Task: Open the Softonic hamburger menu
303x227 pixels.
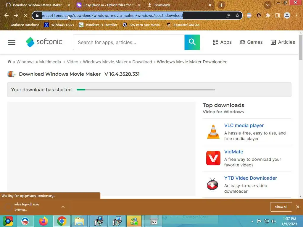Action: (12, 42)
